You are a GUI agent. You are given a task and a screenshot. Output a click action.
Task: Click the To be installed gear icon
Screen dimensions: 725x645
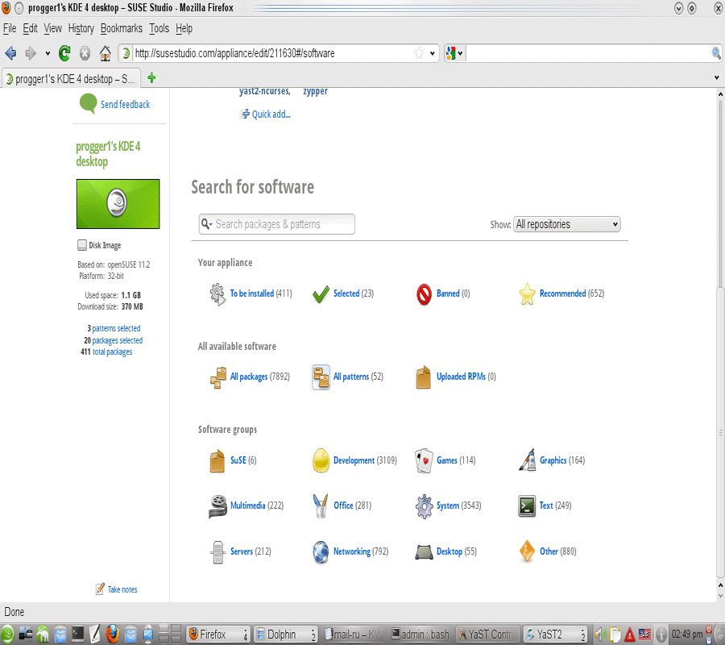(217, 293)
